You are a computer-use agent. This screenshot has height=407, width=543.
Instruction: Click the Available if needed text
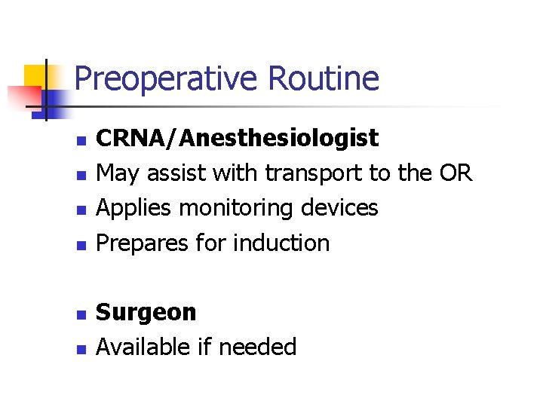(196, 346)
